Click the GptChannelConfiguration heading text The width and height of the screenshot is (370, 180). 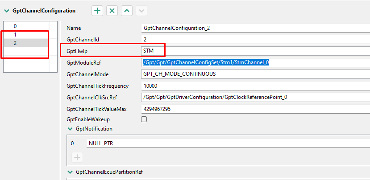pyautogui.click(x=44, y=11)
